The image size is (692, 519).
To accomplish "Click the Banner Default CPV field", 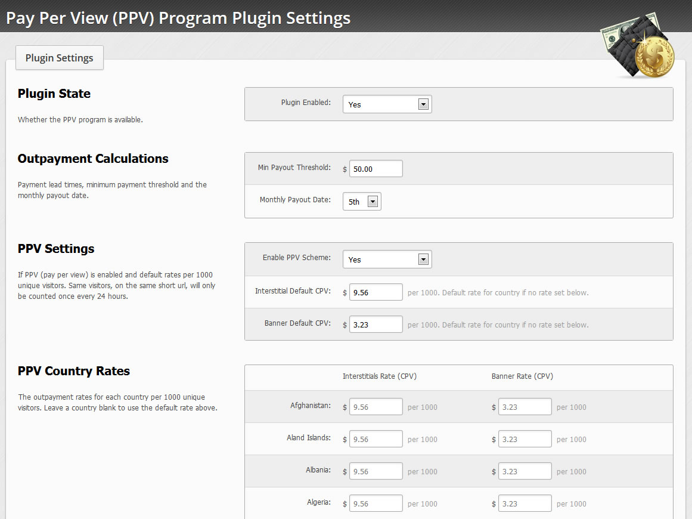I will click(376, 325).
